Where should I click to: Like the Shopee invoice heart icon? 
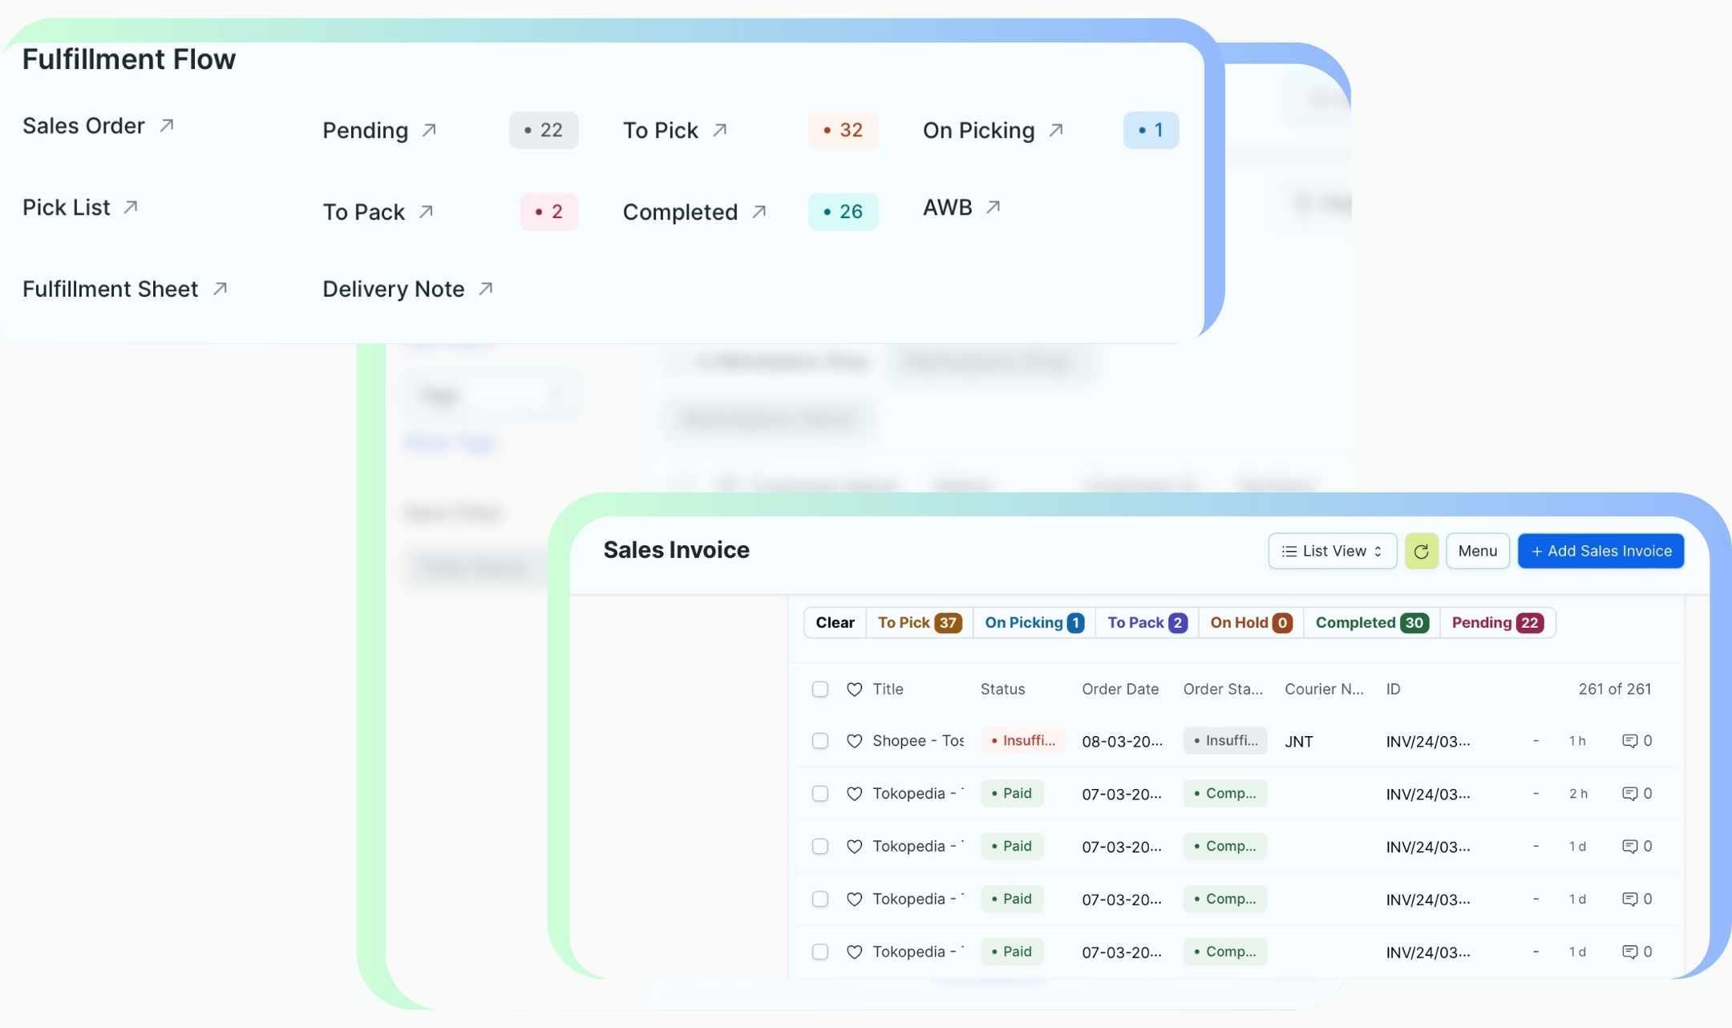click(854, 741)
